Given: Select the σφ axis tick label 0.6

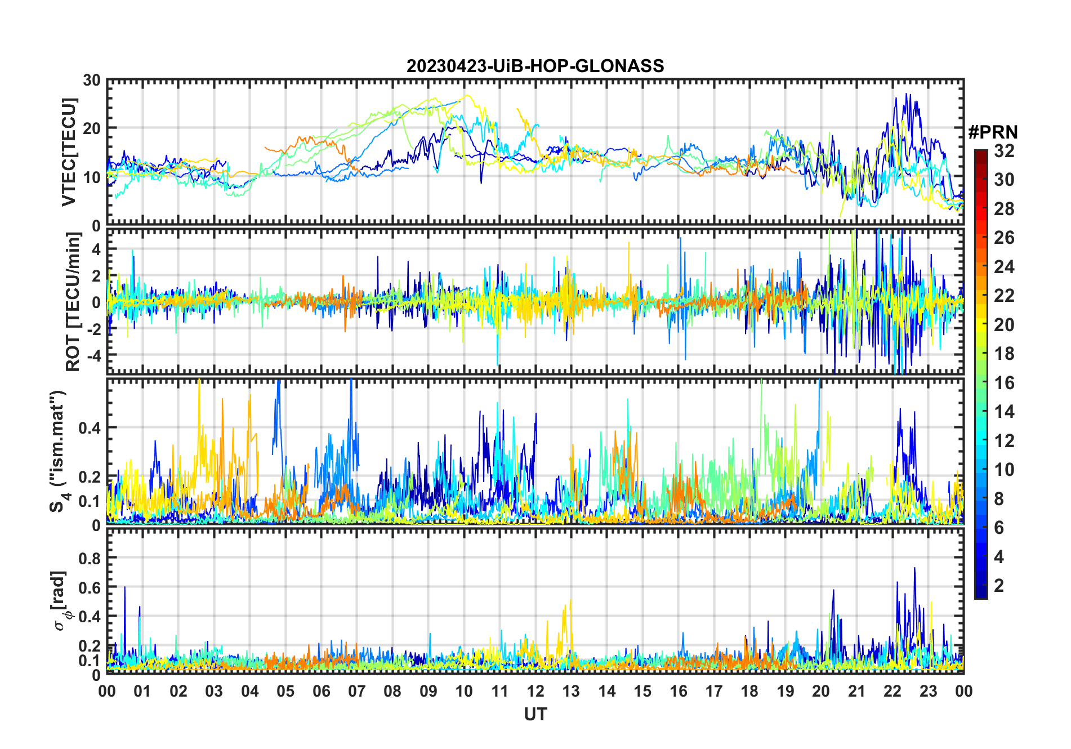Looking at the screenshot, I should [x=89, y=588].
